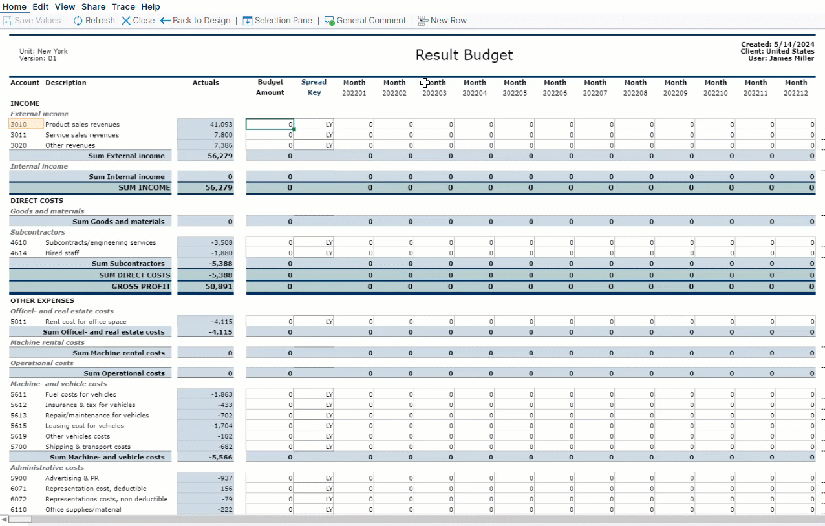Select Month 202201 cell for Product sales revenues

tap(354, 125)
